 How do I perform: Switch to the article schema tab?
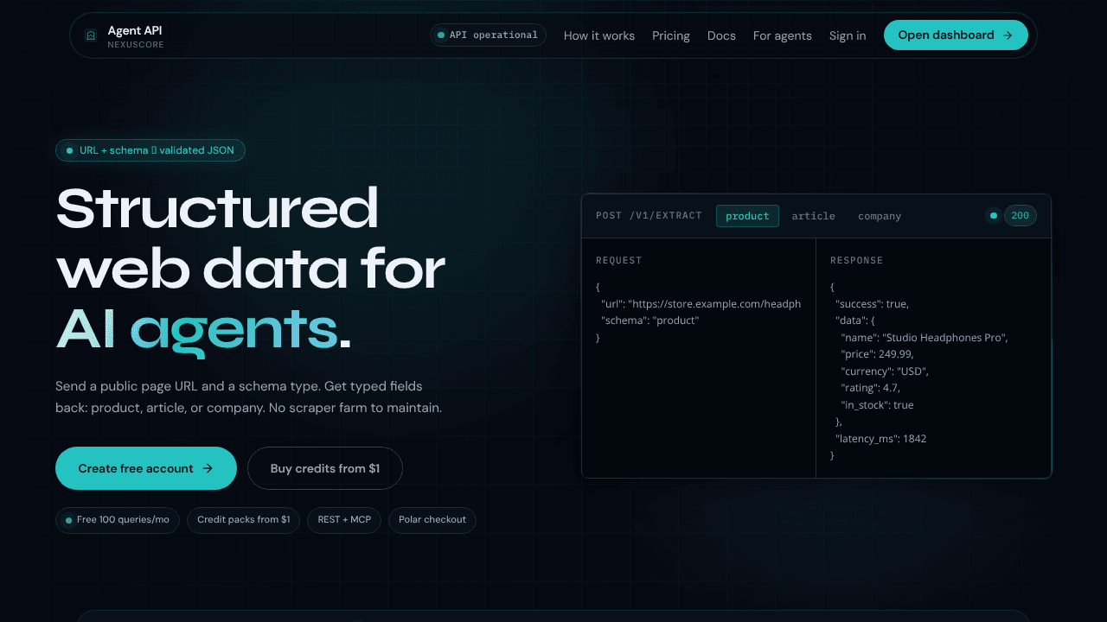[814, 216]
